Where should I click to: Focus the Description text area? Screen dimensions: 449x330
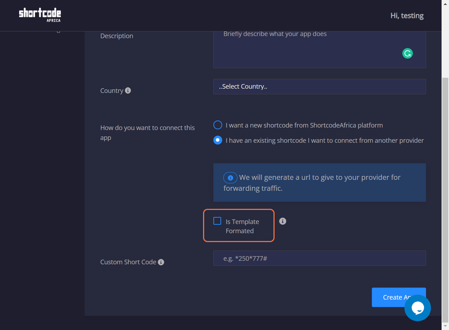click(x=320, y=49)
